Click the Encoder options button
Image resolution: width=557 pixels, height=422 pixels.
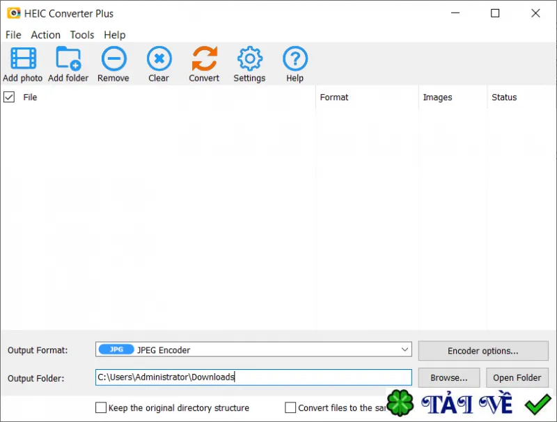[x=483, y=350]
